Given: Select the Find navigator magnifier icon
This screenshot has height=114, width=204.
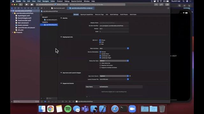Looking at the screenshot, I should (22, 8).
